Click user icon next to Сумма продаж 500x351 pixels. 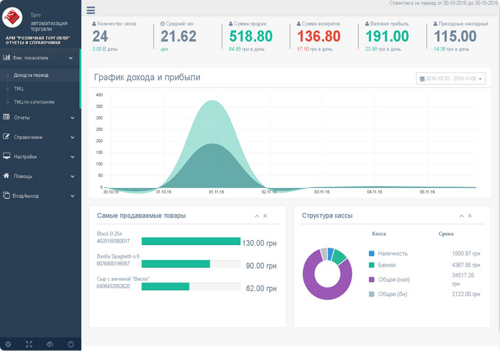(230, 23)
